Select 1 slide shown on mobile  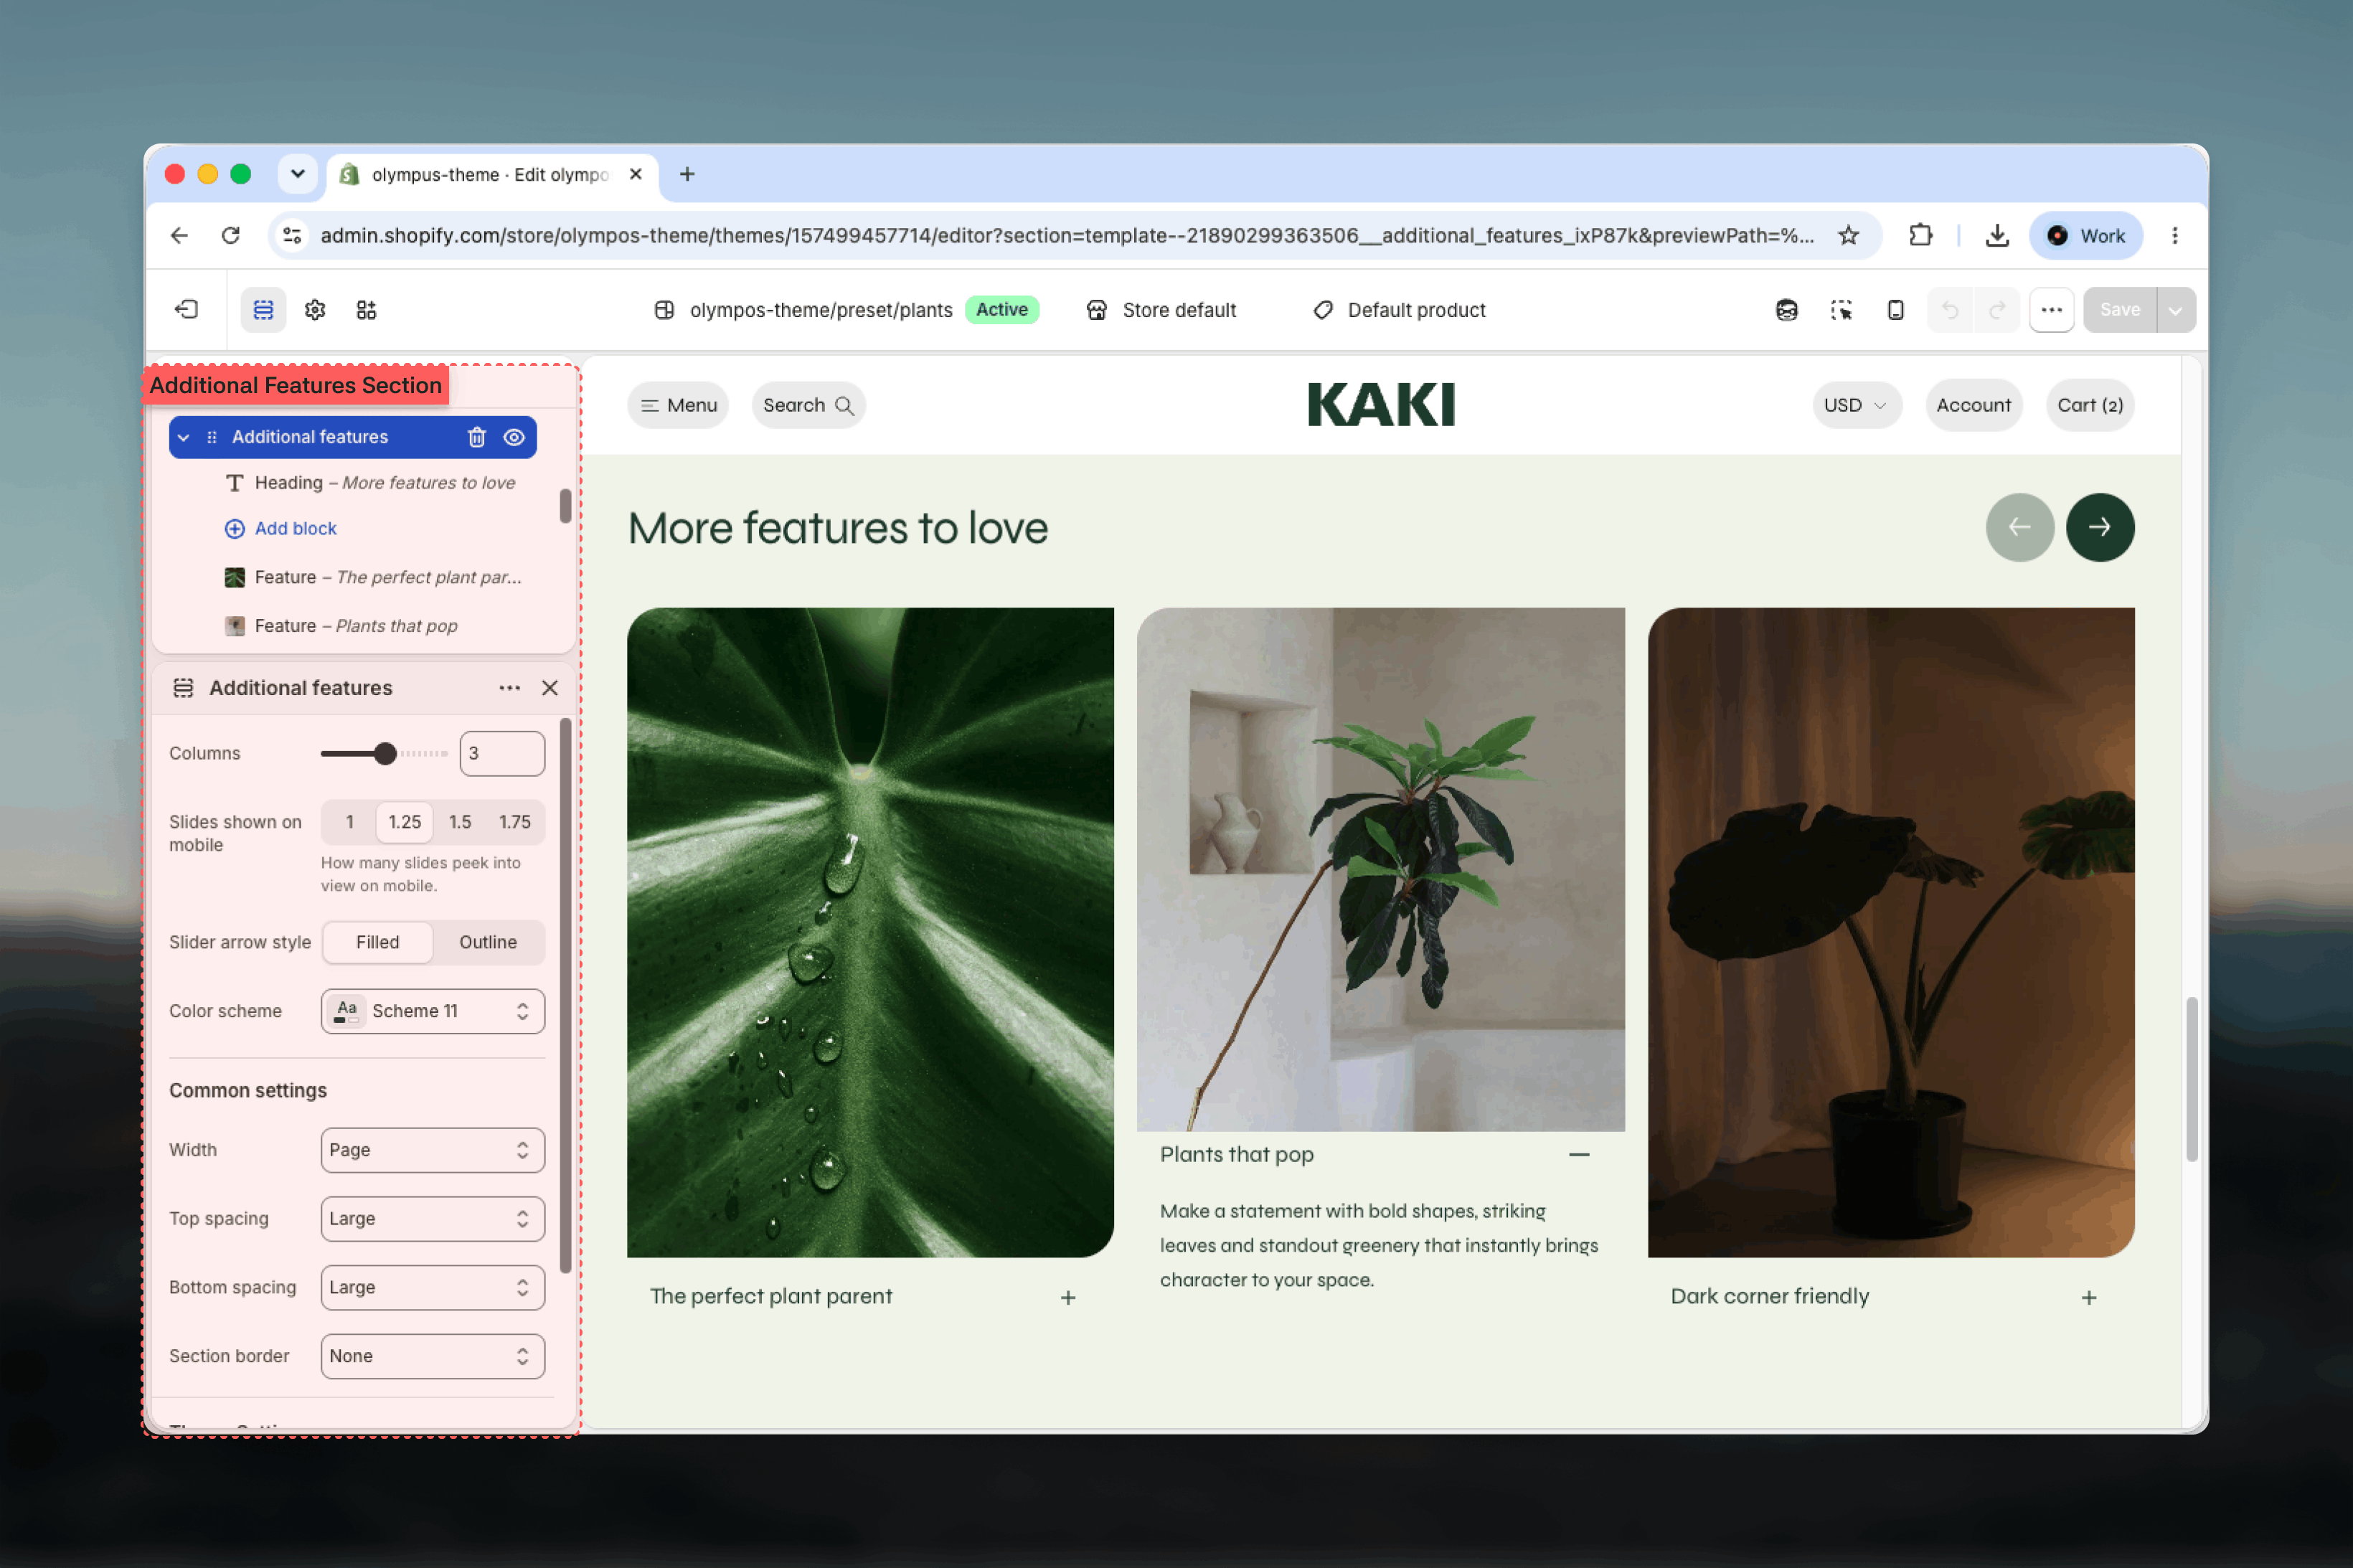coord(349,822)
